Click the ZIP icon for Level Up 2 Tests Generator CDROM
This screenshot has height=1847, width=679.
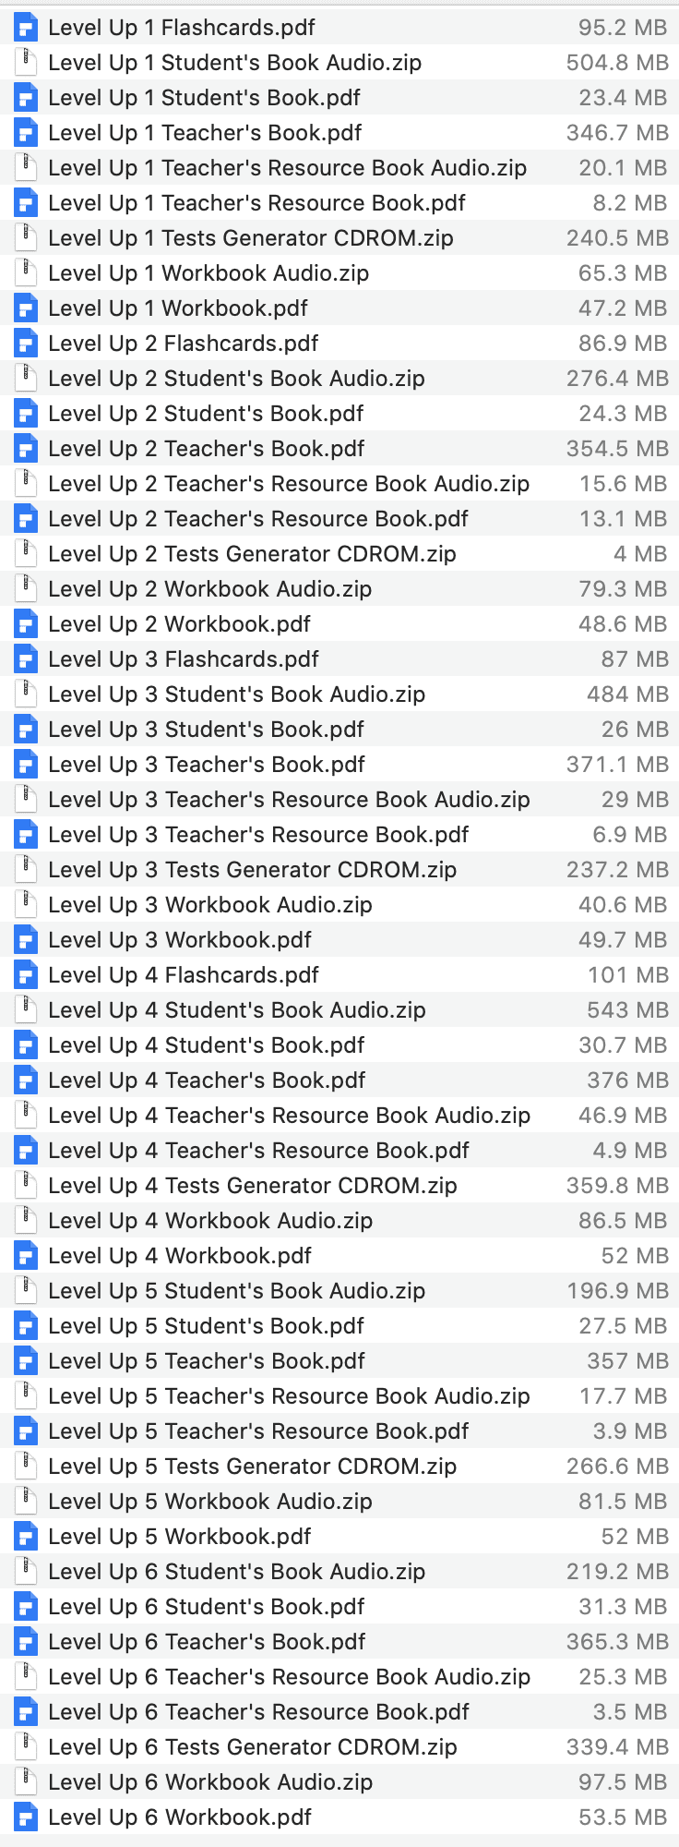click(x=25, y=553)
